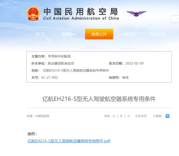Open the 首页 navigation tab
This screenshot has width=179, height=156.
click(x=40, y=34)
